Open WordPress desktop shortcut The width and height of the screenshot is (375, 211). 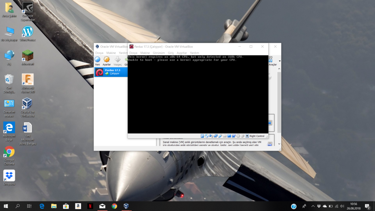coord(27,34)
